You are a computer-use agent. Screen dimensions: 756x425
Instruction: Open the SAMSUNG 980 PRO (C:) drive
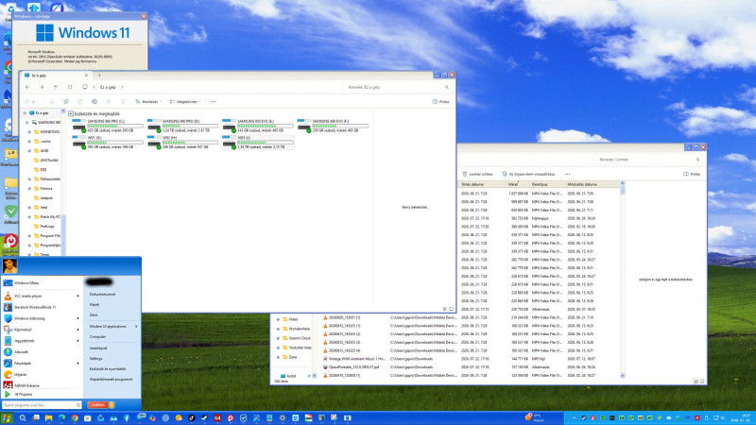tap(108, 126)
